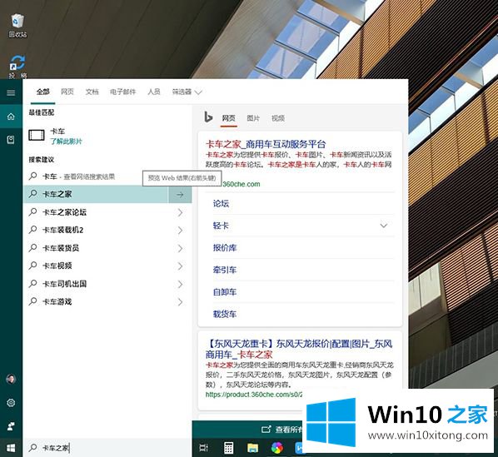Expand preview for 卡车视频 suggestion
The width and height of the screenshot is (498, 457).
[x=180, y=266]
